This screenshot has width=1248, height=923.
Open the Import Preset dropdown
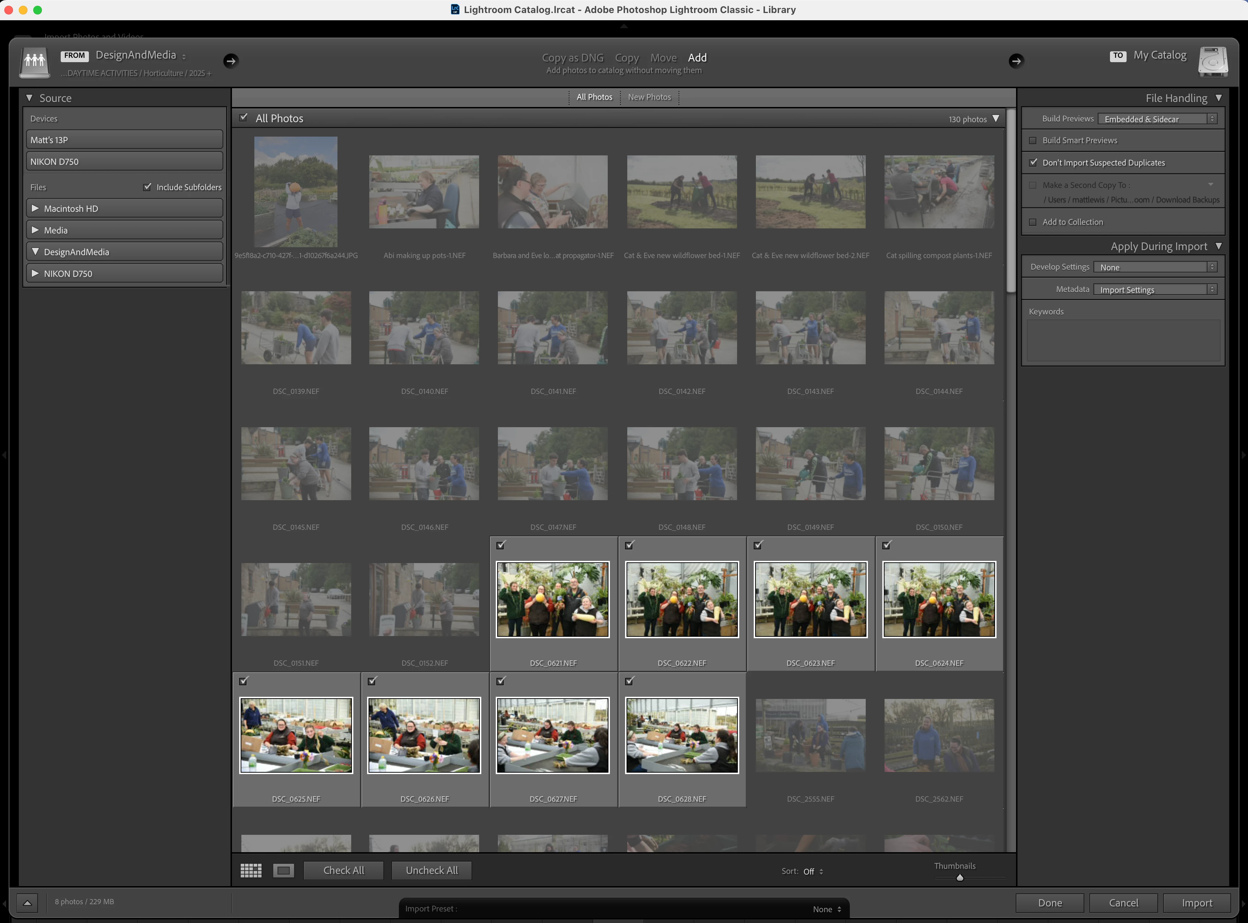(x=826, y=909)
